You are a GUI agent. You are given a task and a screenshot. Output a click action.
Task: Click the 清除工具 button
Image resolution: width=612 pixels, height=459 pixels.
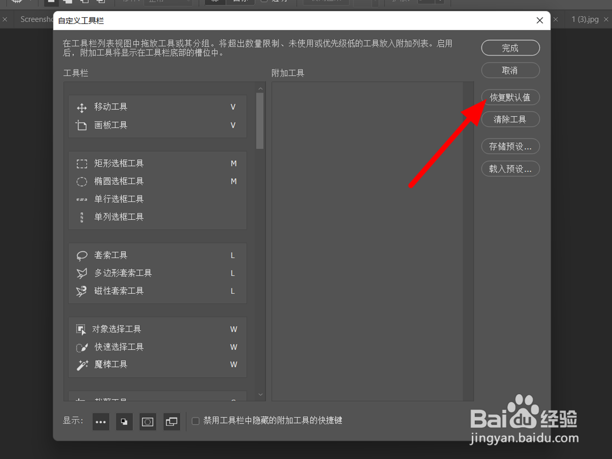[511, 120]
